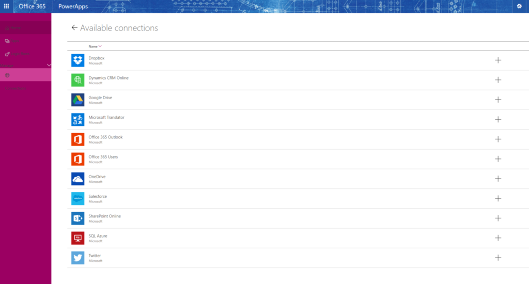Click the PowerApps header title
This screenshot has width=529, height=284.
coord(73,6)
